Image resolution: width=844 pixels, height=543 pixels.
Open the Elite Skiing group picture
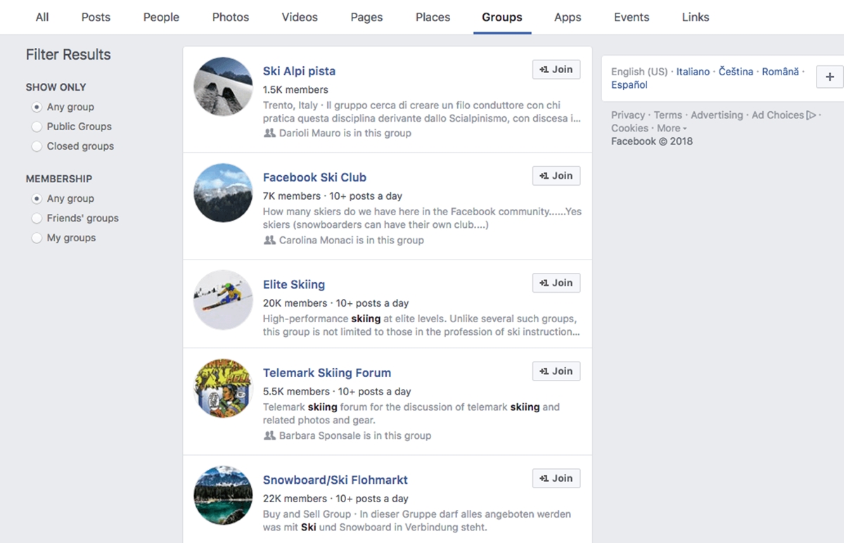(x=223, y=300)
